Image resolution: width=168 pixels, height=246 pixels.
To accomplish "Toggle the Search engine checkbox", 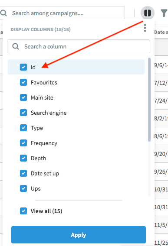I will point(23,113).
